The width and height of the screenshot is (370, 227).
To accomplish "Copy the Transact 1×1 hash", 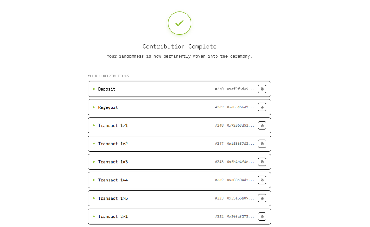I will click(262, 125).
